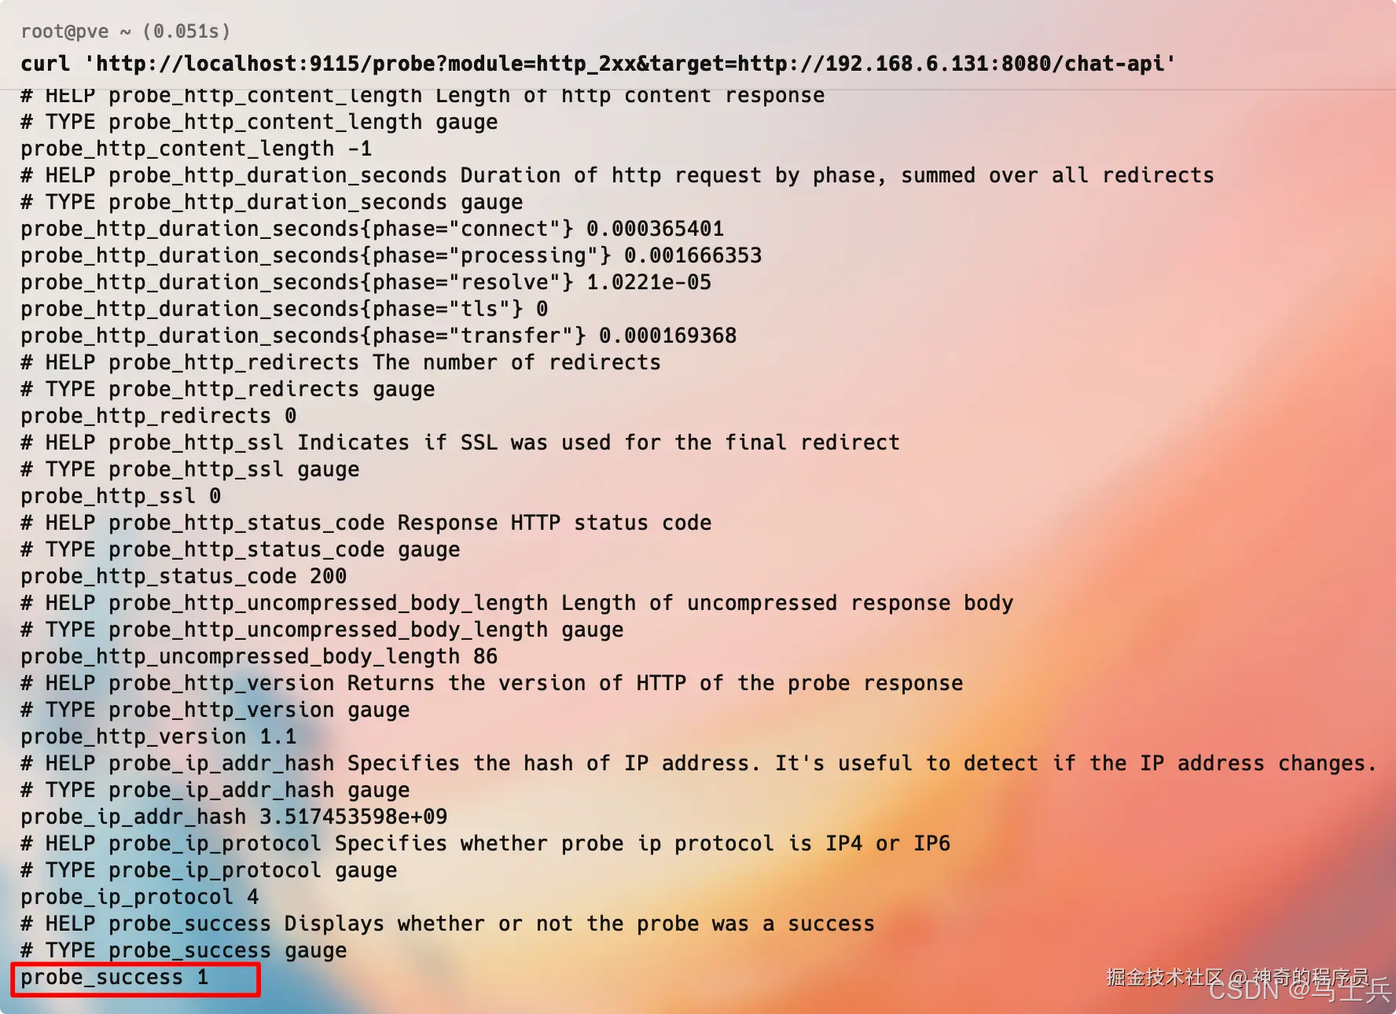Click the probe_http_redirects 0 line
Viewport: 1396px width, 1014px height.
click(x=158, y=416)
